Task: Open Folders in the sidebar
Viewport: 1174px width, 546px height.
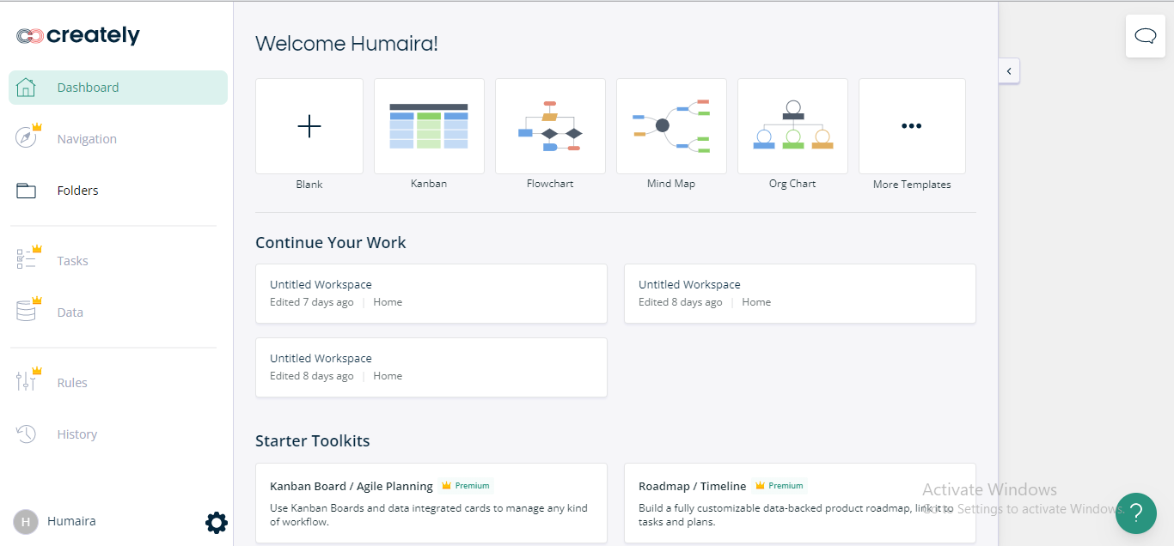Action: click(77, 191)
